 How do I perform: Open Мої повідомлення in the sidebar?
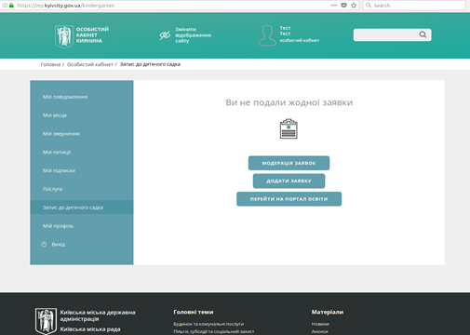click(x=65, y=97)
